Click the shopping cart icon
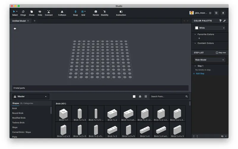 (x=216, y=13)
